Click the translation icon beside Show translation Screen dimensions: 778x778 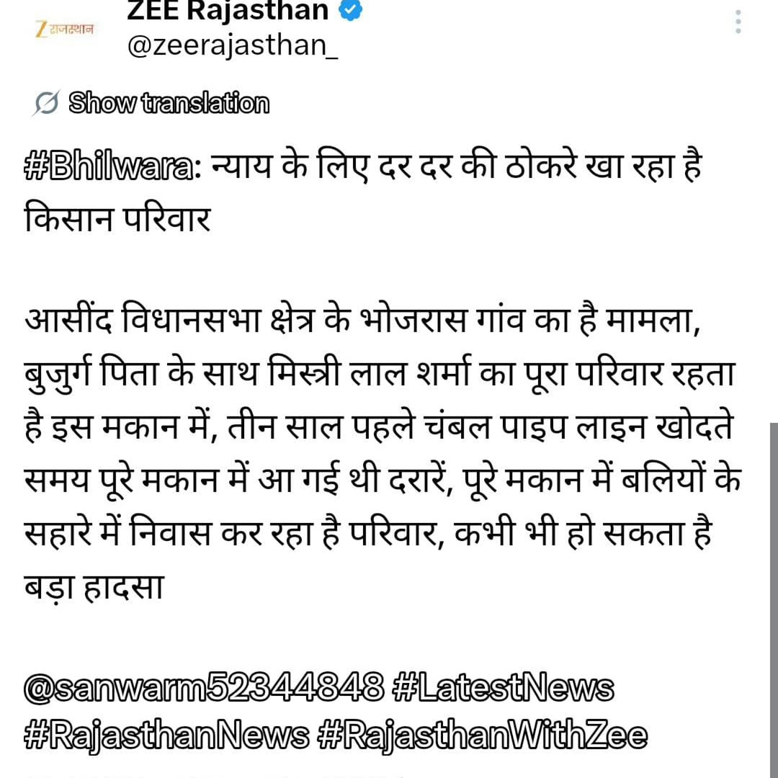click(x=47, y=103)
